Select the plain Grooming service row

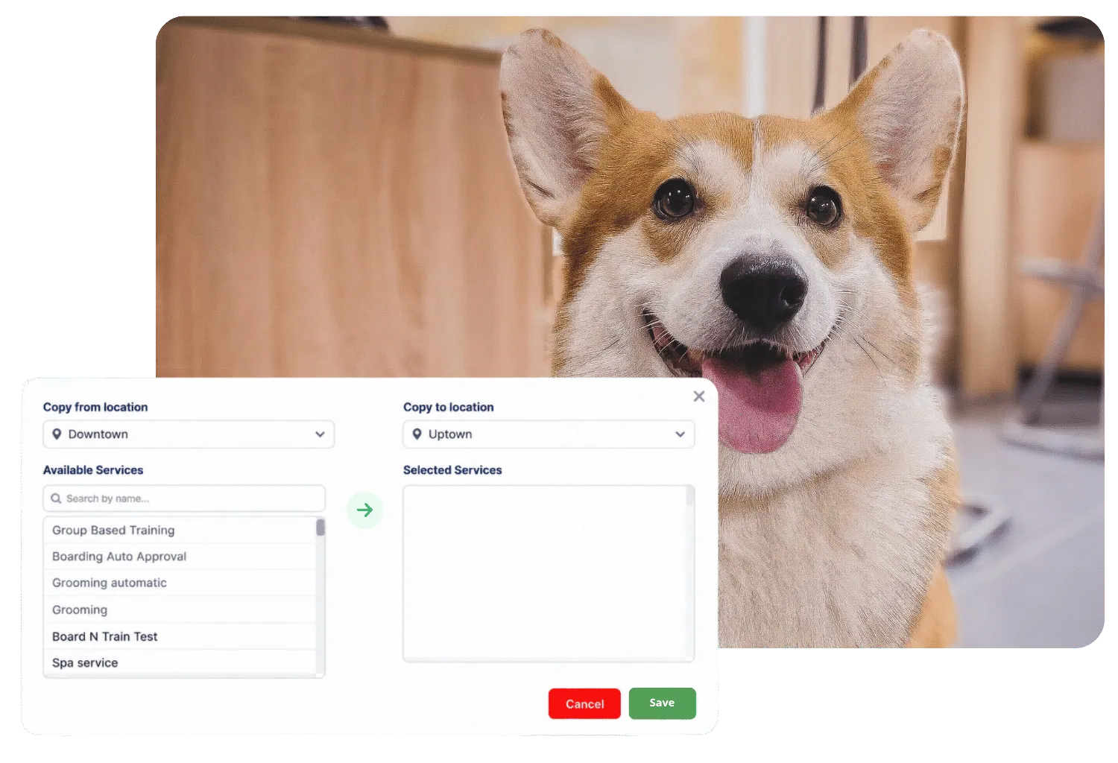[x=180, y=610]
